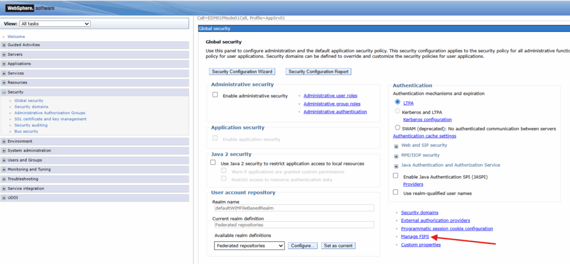Expand the Servers tree node
570x264 pixels.
(4, 55)
